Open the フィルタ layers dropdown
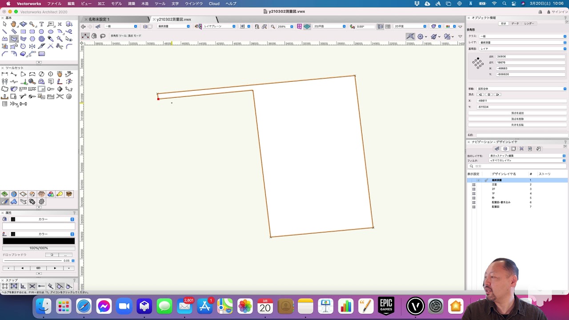This screenshot has height=320, width=569. coord(527,160)
